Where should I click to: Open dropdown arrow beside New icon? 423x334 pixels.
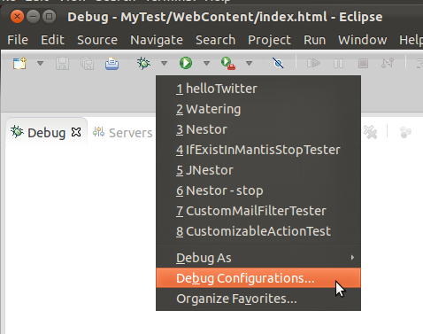[x=41, y=63]
